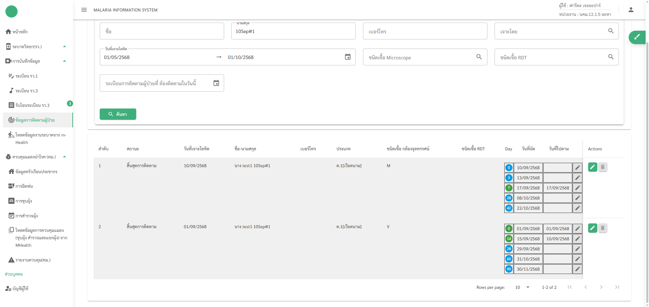Delete row 1 using trash icon
The height and width of the screenshot is (307, 649).
tap(603, 167)
